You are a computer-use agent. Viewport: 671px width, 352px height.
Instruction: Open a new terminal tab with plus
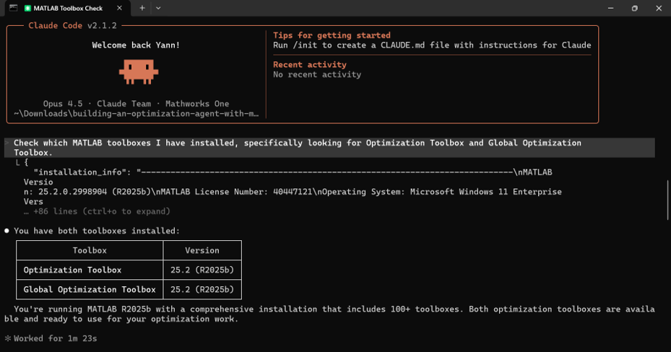click(x=142, y=8)
